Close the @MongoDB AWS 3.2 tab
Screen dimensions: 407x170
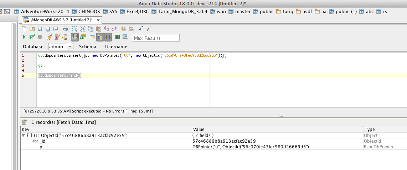[98, 20]
